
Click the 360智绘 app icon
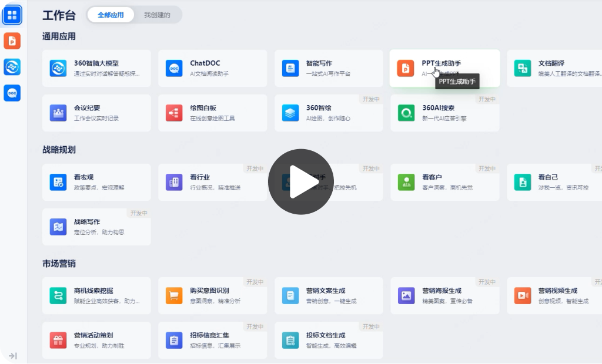coord(290,113)
